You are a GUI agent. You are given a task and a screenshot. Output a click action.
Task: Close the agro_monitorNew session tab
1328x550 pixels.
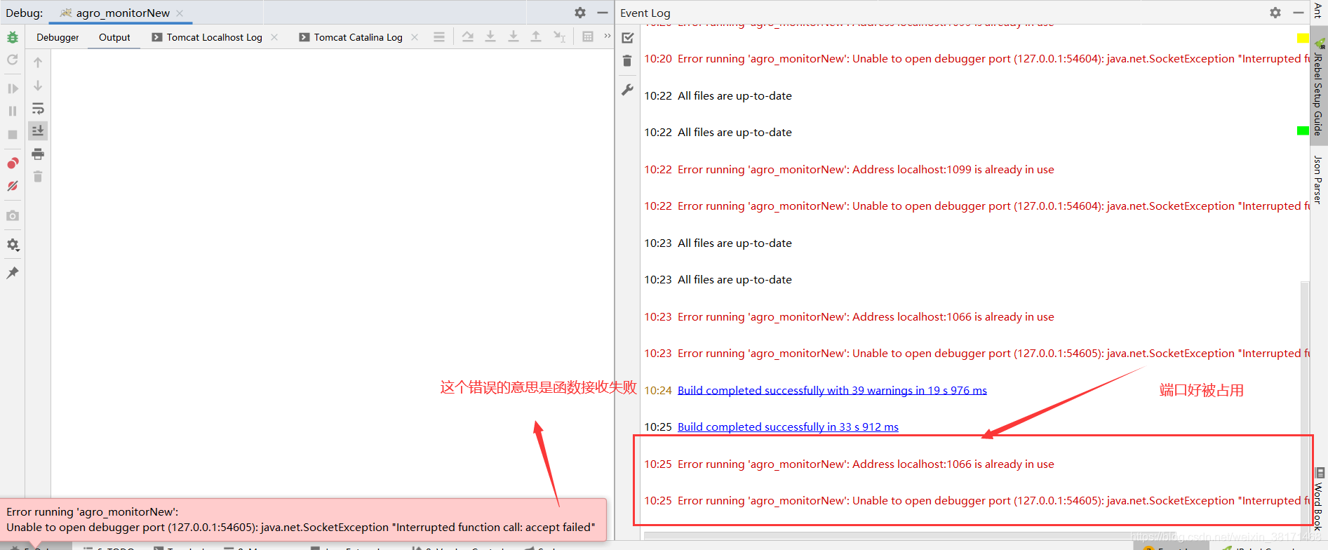click(x=180, y=13)
